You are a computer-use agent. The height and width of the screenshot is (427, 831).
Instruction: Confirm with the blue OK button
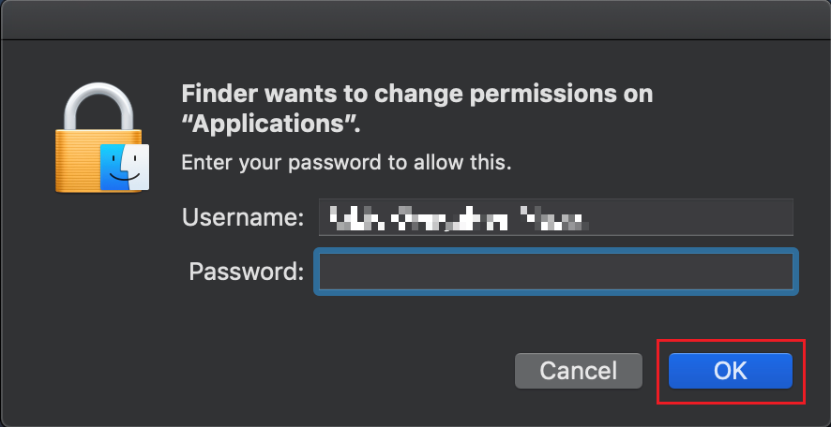pyautogui.click(x=731, y=371)
